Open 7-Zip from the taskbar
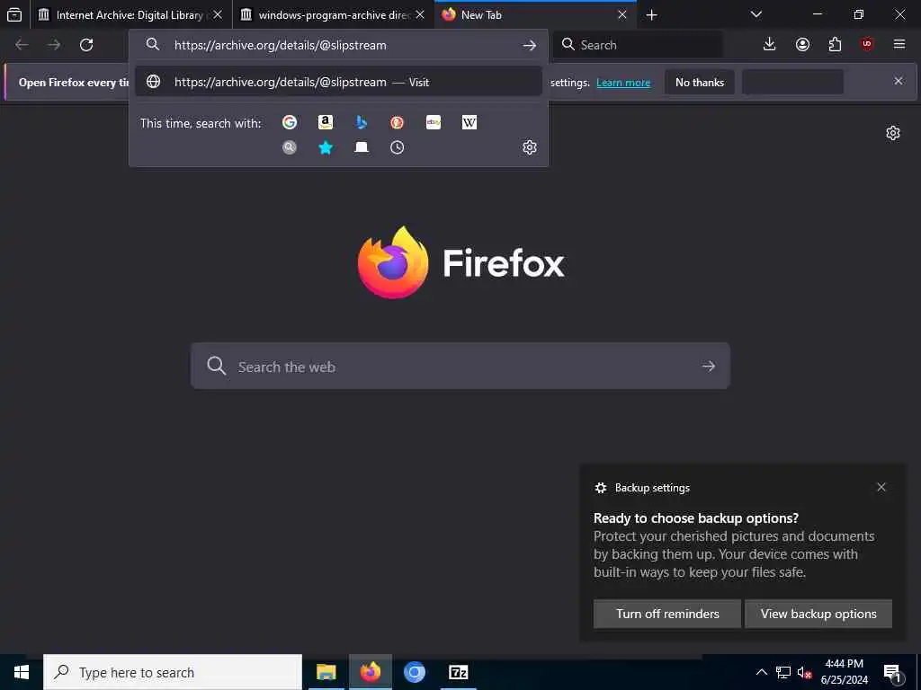The height and width of the screenshot is (690, 921). coord(458,672)
